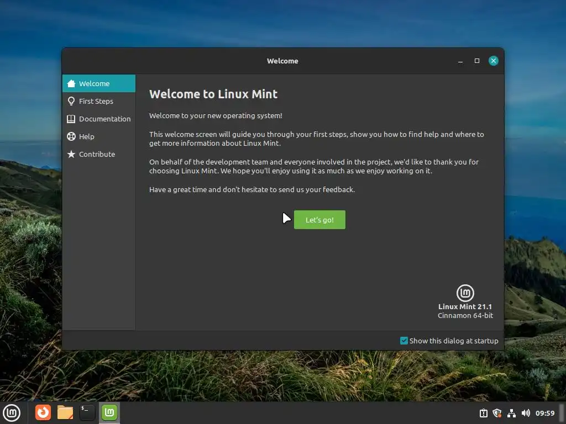Image resolution: width=566 pixels, height=424 pixels.
Task: Click the Welcome to Linux Mint heading
Action: 213,94
